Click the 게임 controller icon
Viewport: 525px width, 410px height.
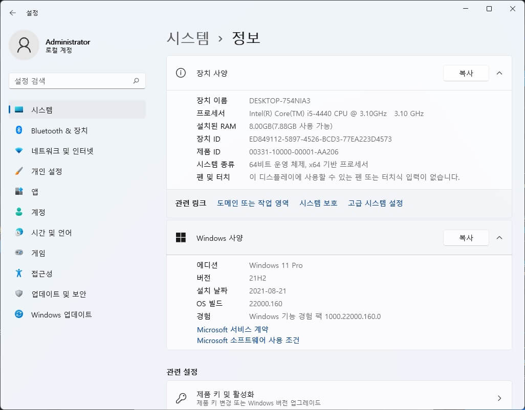point(19,253)
